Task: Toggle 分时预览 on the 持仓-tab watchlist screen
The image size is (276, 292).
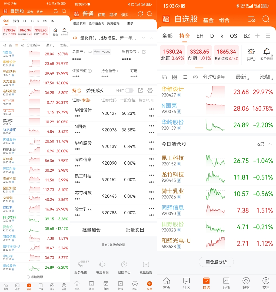Action: [214, 77]
